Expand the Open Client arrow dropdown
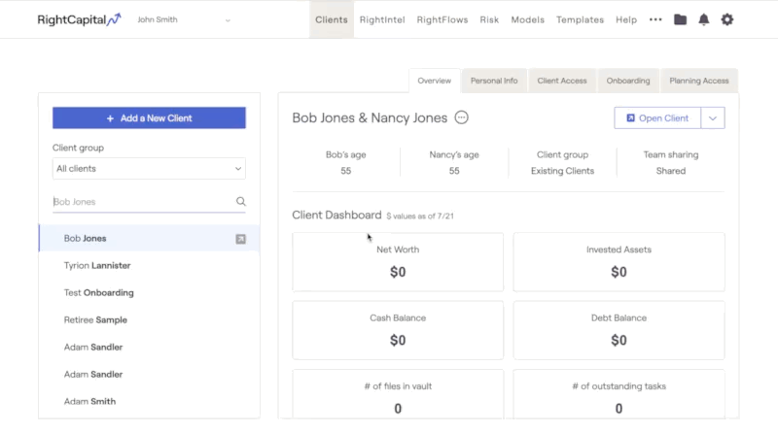Screen dimensions: 778x433 (x=713, y=117)
